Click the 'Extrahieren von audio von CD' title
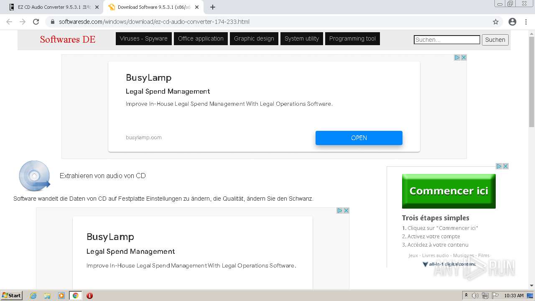The width and height of the screenshot is (535, 301). 103,176
